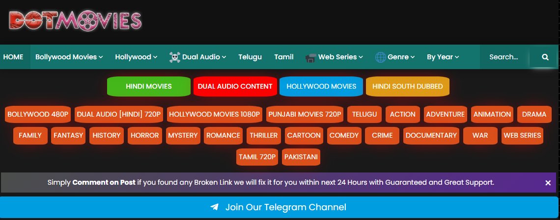
Task: Click Join Our Telegram Channel banner
Action: tap(279, 207)
